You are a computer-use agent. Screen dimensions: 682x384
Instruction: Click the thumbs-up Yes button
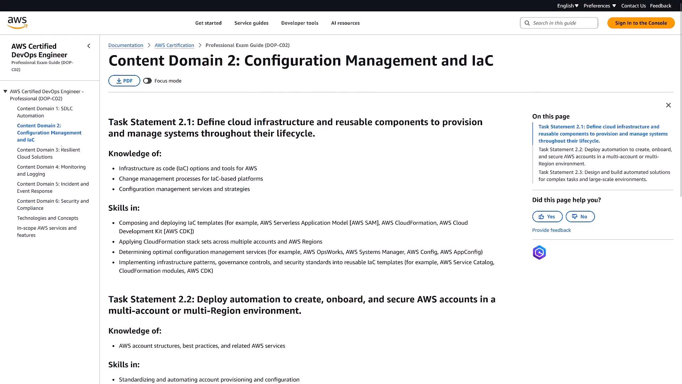coord(547,217)
